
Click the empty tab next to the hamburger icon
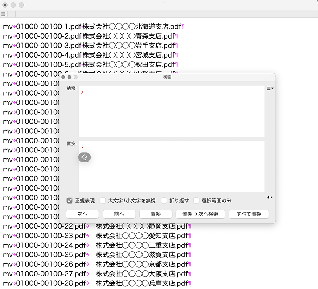(x=11, y=14)
